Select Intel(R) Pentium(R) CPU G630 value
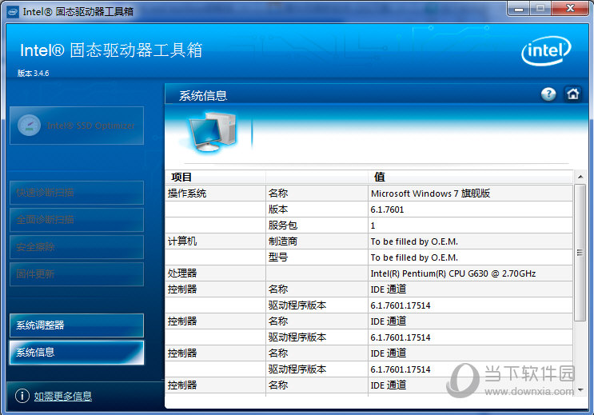Viewport: 594px width, 415px height. [x=453, y=273]
